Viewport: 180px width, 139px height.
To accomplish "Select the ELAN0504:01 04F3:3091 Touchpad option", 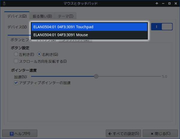I will [89, 27].
